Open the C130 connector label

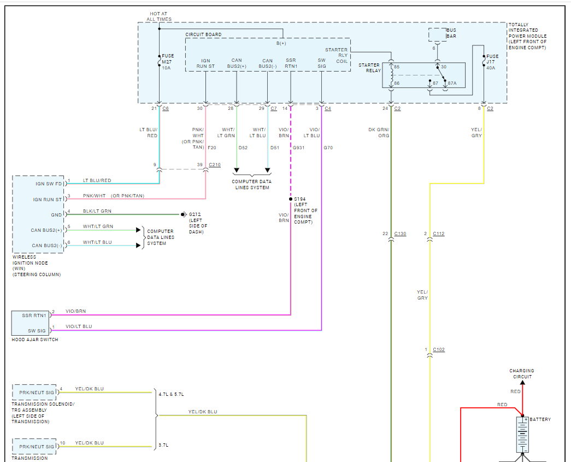(x=400, y=234)
